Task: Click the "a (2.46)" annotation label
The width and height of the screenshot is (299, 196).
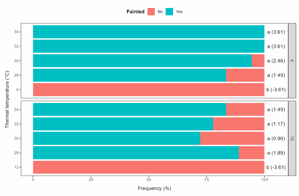Action: coord(276,61)
